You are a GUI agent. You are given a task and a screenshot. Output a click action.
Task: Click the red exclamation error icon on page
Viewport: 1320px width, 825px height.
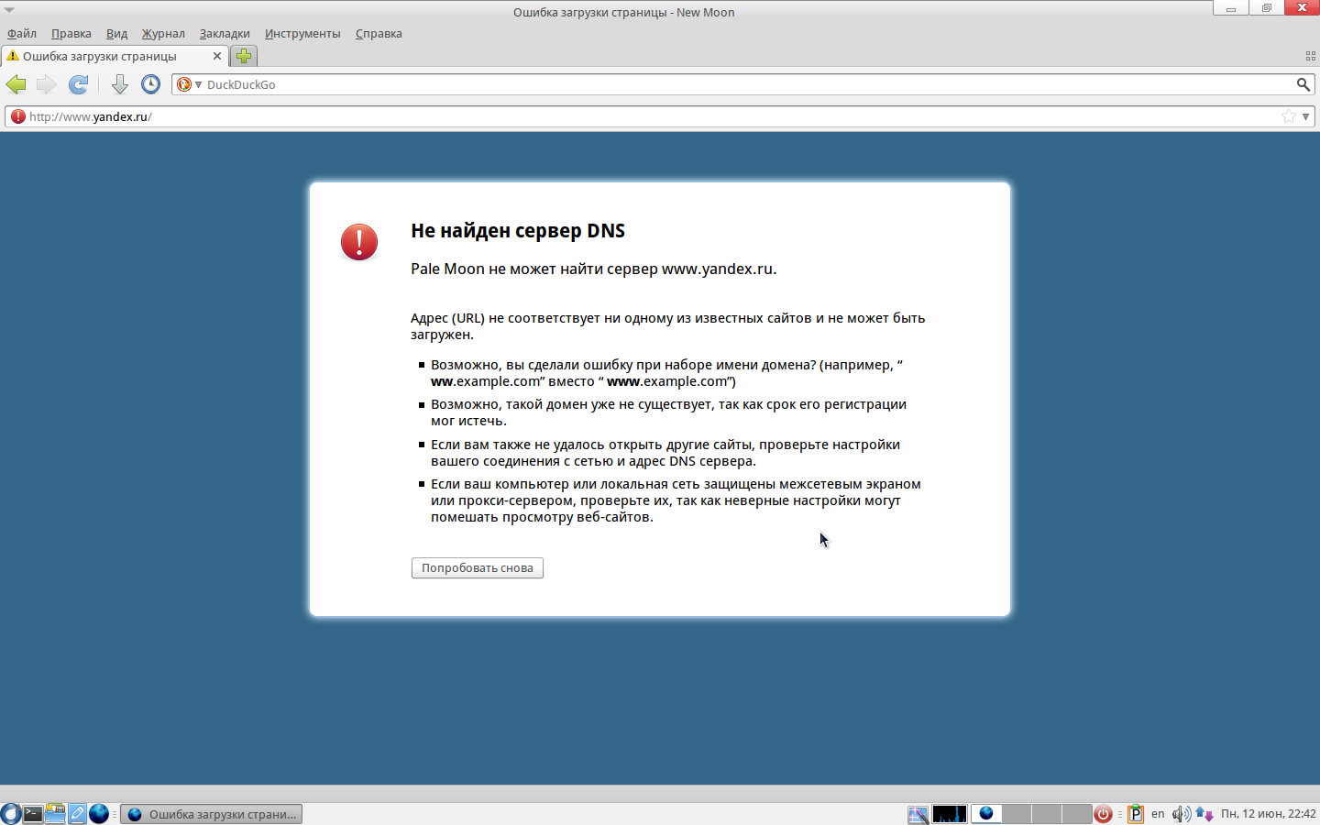(x=359, y=242)
